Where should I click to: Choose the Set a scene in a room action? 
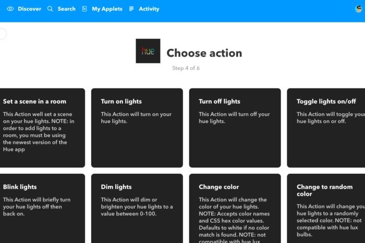click(42, 128)
